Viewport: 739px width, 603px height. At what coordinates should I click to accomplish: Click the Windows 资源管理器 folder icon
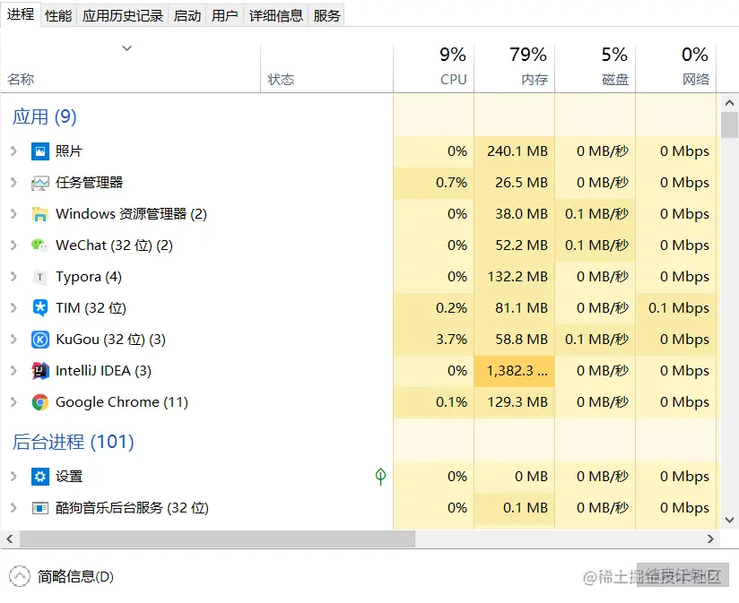coord(39,214)
